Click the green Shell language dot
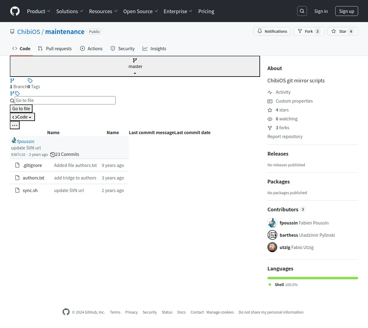Viewport: 368px width, 328px height. 270,285
